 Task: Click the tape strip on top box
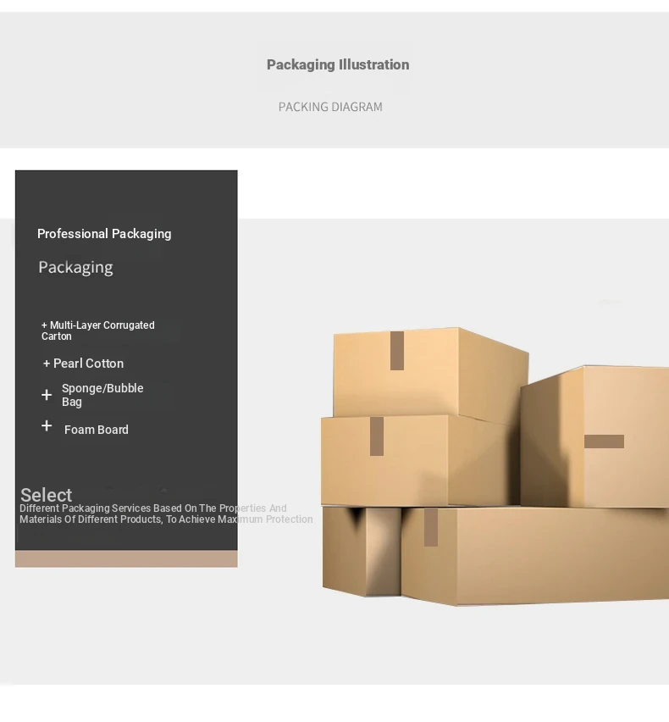[397, 351]
